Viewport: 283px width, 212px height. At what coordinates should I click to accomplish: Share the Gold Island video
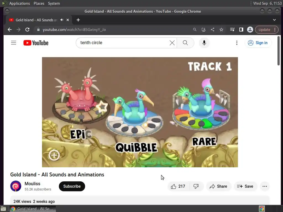coord(219,186)
